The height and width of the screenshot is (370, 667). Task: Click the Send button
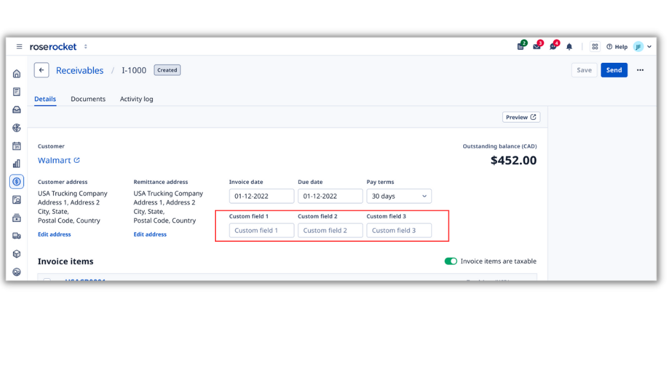coord(614,70)
